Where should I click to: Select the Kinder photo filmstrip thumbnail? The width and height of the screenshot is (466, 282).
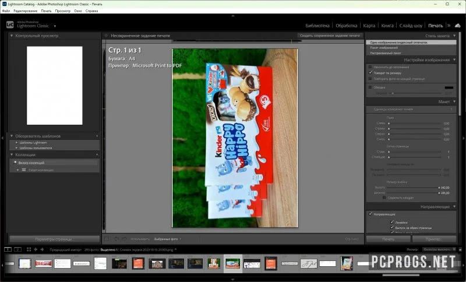click(x=232, y=263)
